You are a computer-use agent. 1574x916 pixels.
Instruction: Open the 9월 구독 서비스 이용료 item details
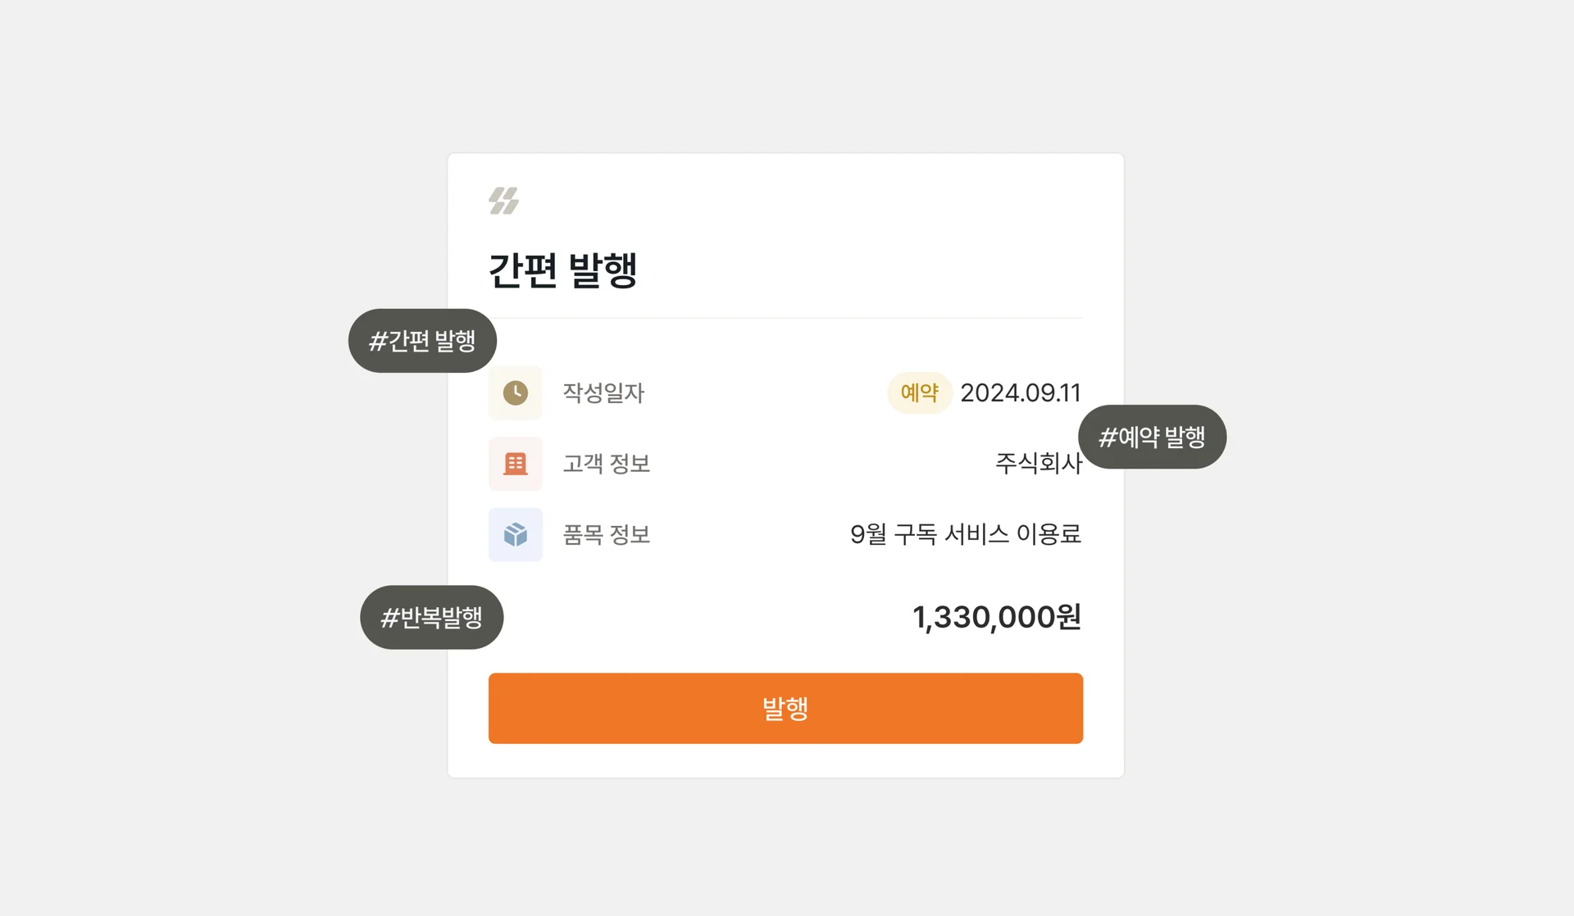[967, 534]
